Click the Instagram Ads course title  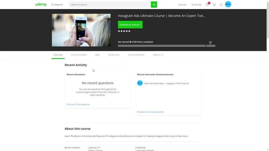point(161,16)
